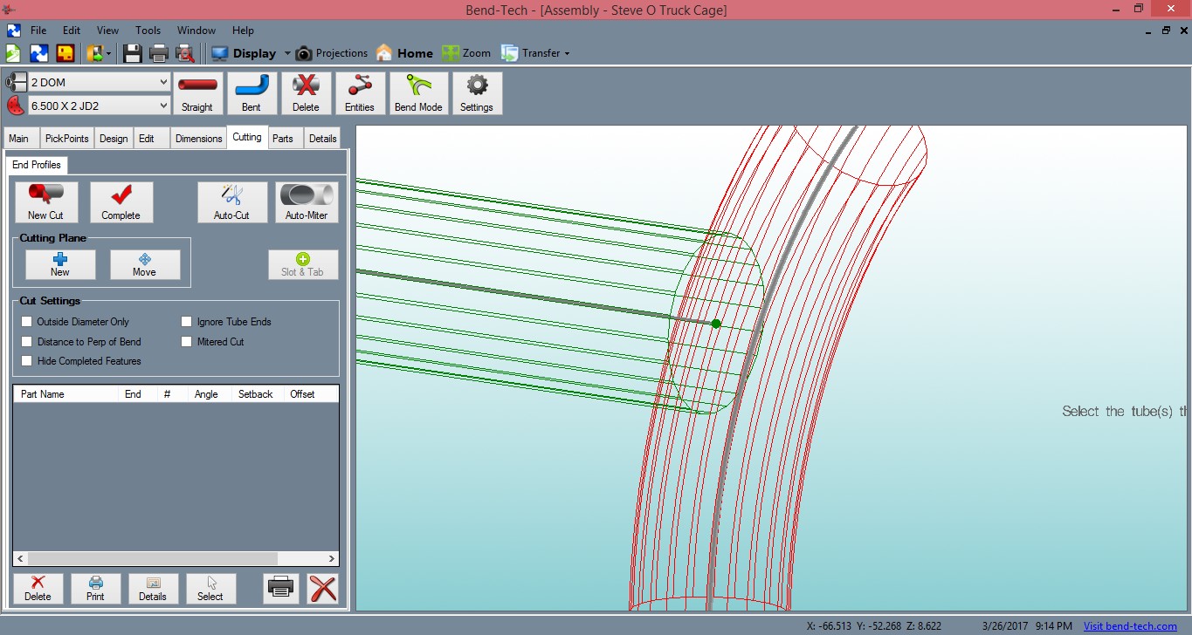1192x635 pixels.
Task: Open the Help menu
Action: click(243, 31)
